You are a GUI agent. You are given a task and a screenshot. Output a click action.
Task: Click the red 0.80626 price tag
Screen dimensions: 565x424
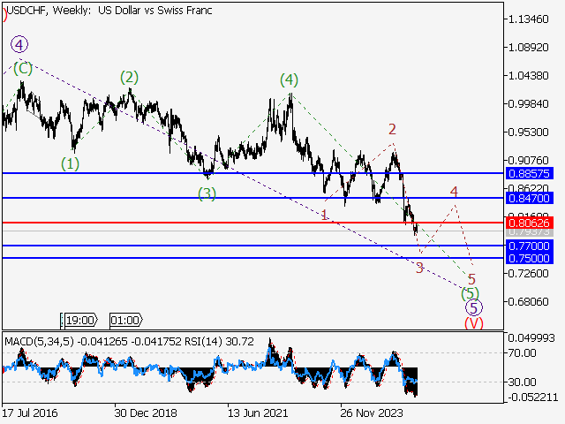pos(529,223)
